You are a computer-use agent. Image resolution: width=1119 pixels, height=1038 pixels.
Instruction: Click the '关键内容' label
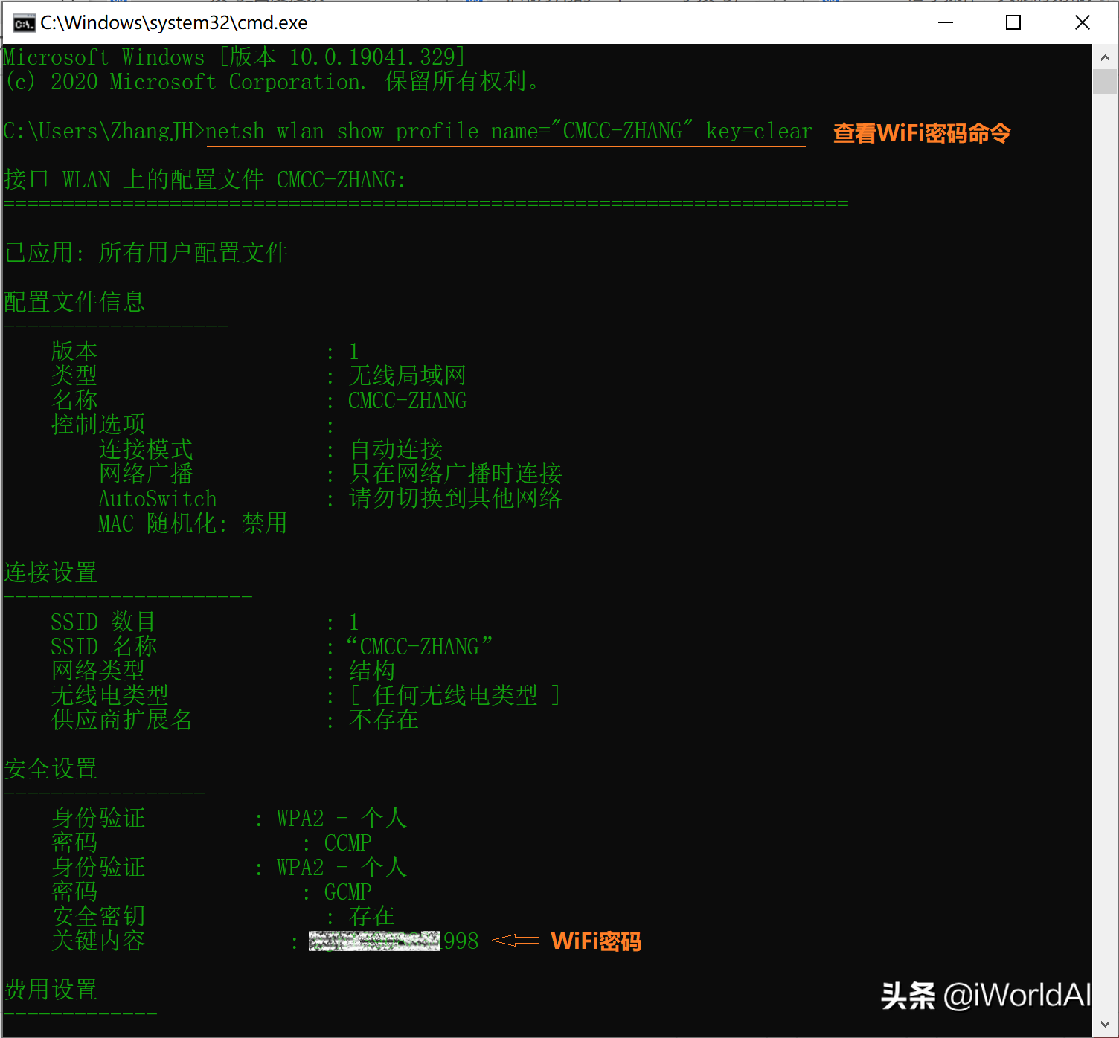(98, 941)
